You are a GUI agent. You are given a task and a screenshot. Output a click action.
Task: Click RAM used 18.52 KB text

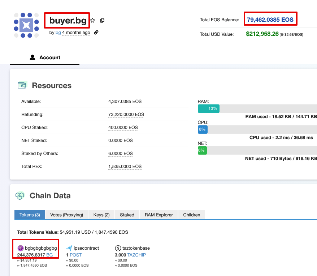pos(281,117)
